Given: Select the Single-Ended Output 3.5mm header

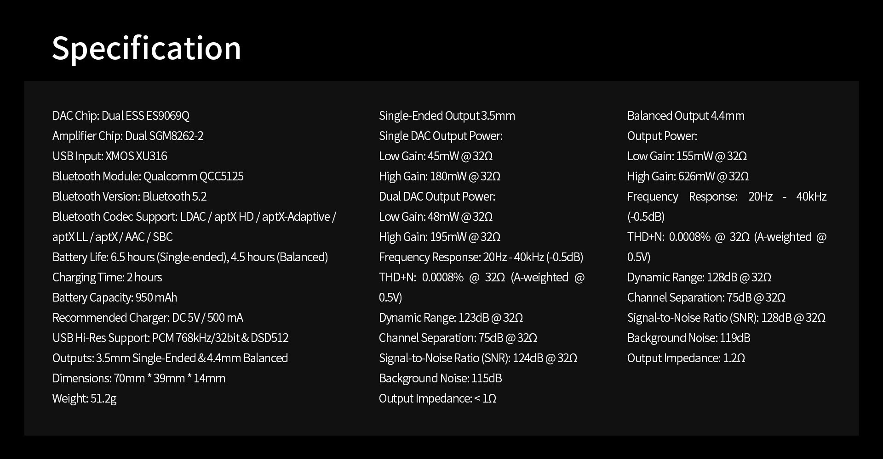Looking at the screenshot, I should [447, 116].
